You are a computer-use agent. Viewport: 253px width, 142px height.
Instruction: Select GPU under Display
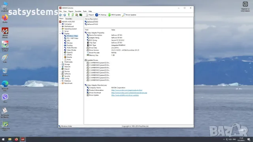pyautogui.click(x=67, y=41)
